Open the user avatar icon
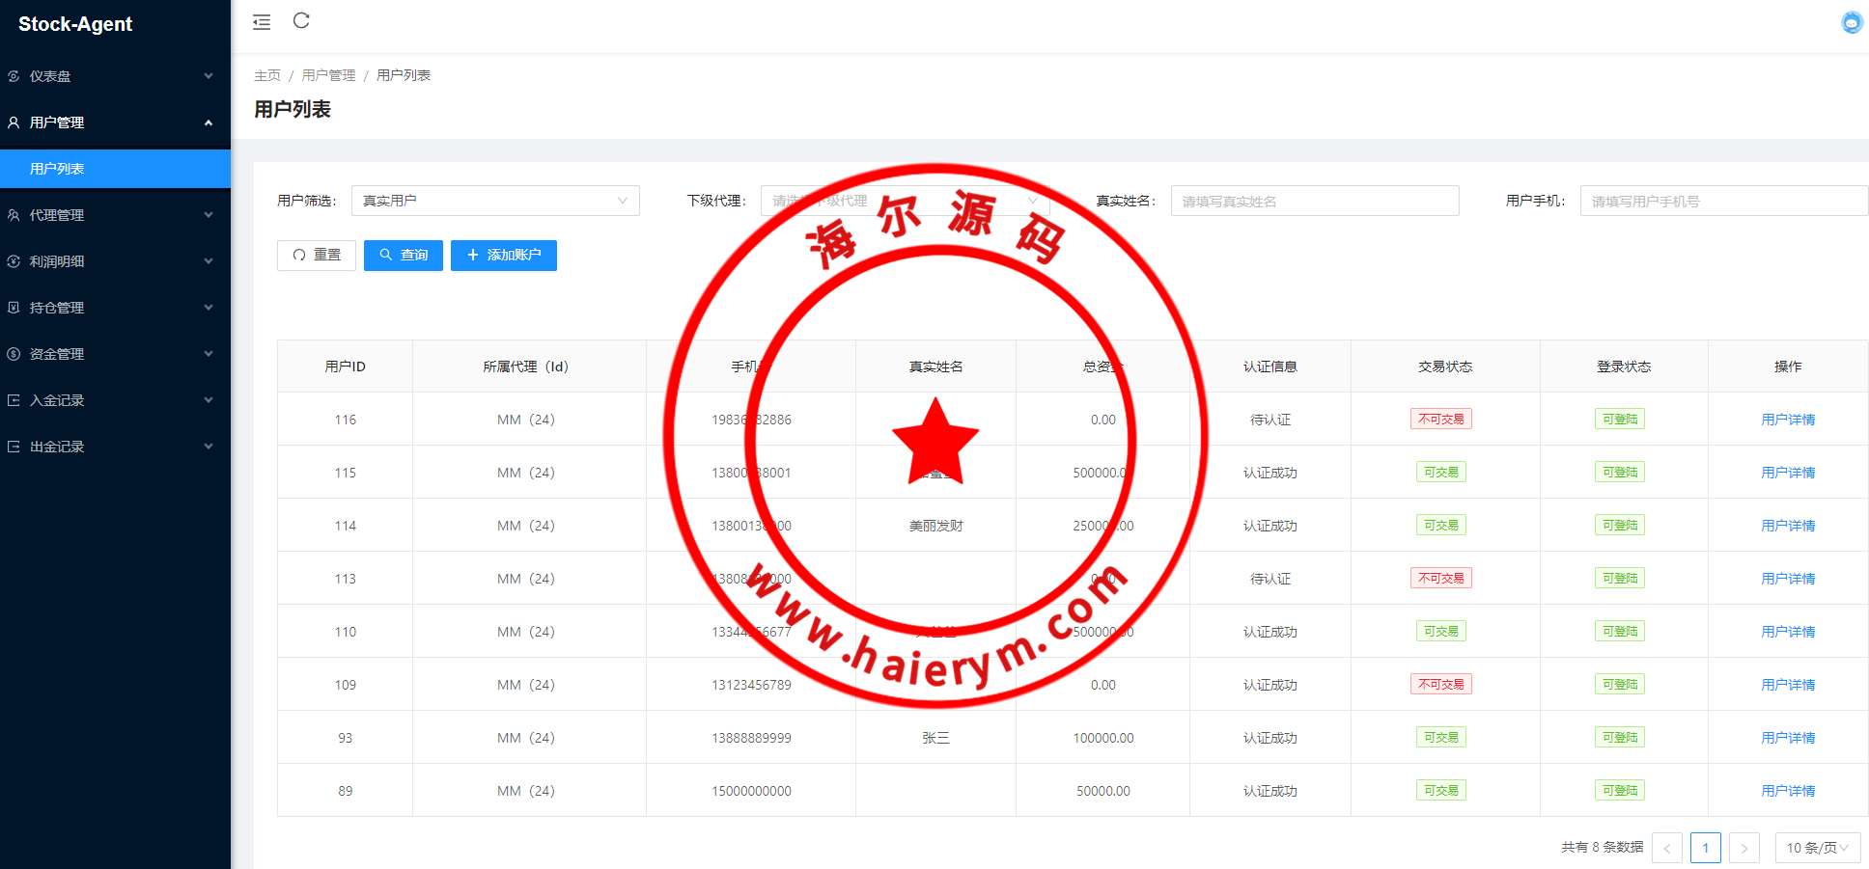This screenshot has width=1869, height=869. 1851,22
